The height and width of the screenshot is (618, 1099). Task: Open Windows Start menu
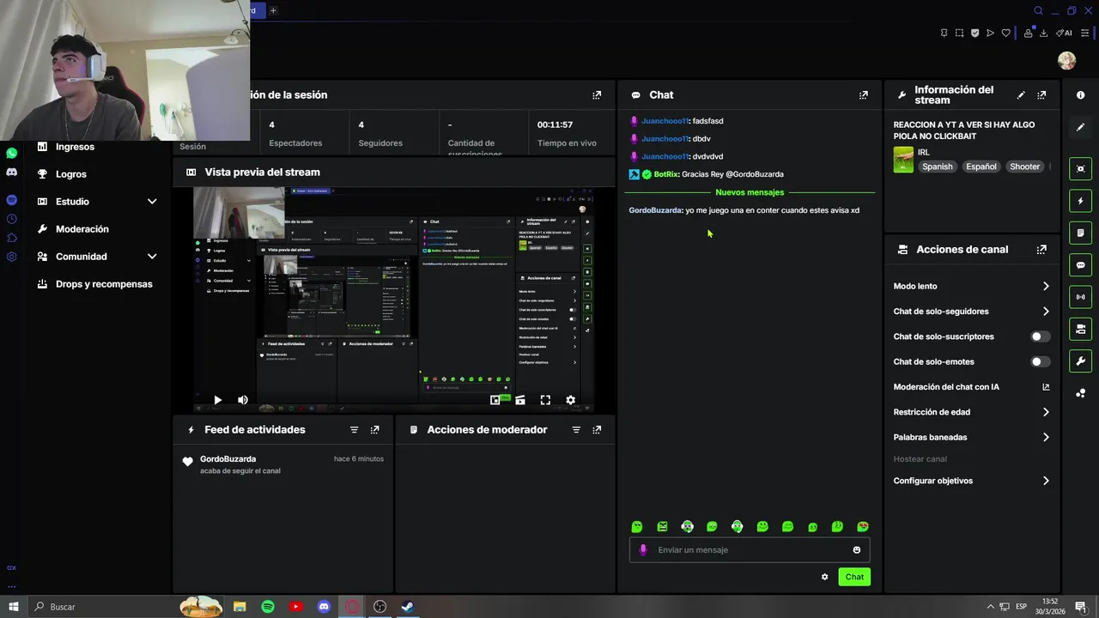pos(14,607)
